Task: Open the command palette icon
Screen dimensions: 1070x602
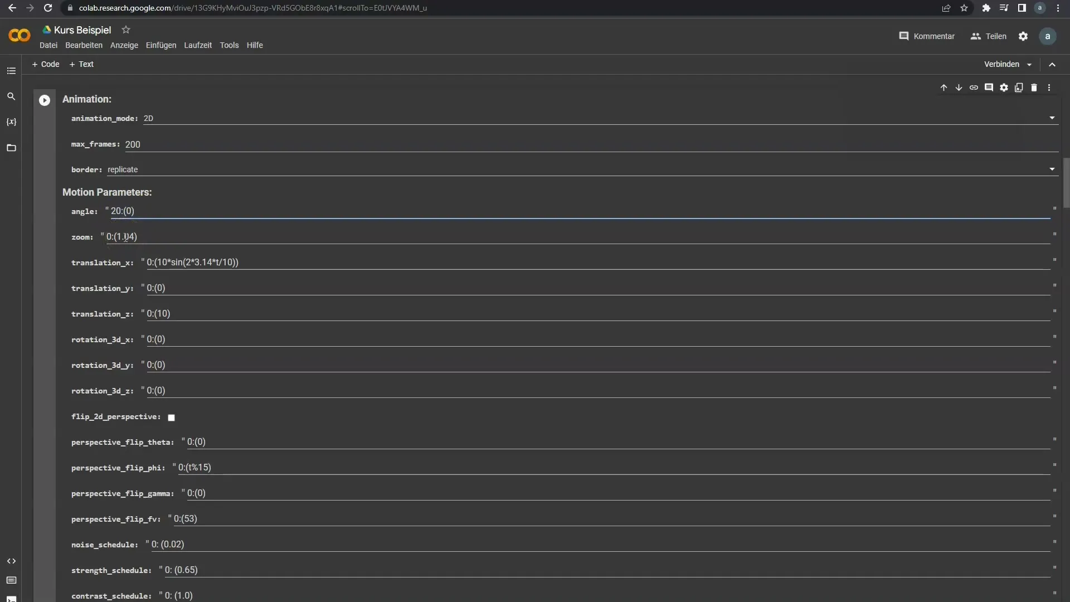Action: tap(11, 580)
